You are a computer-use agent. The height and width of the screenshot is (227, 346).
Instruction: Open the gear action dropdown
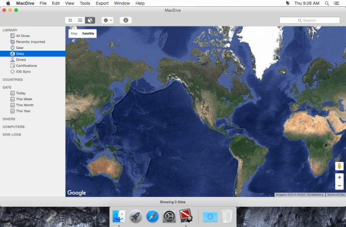click(x=107, y=20)
